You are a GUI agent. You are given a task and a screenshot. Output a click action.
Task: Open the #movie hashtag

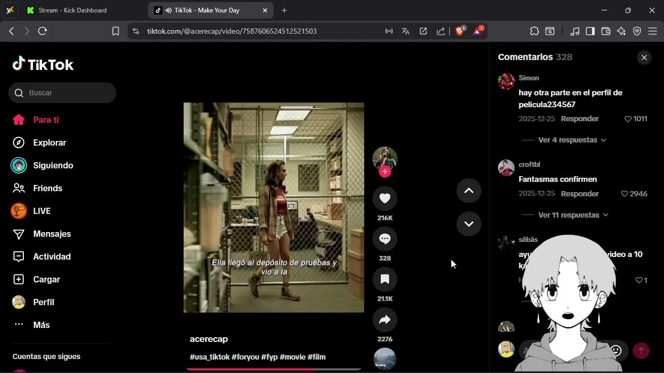click(293, 357)
